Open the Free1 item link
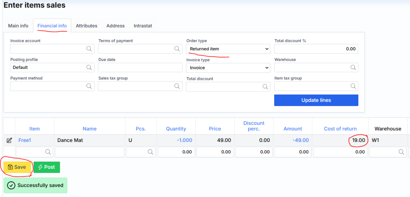Viewport: 410px width, 197px height. click(x=25, y=140)
